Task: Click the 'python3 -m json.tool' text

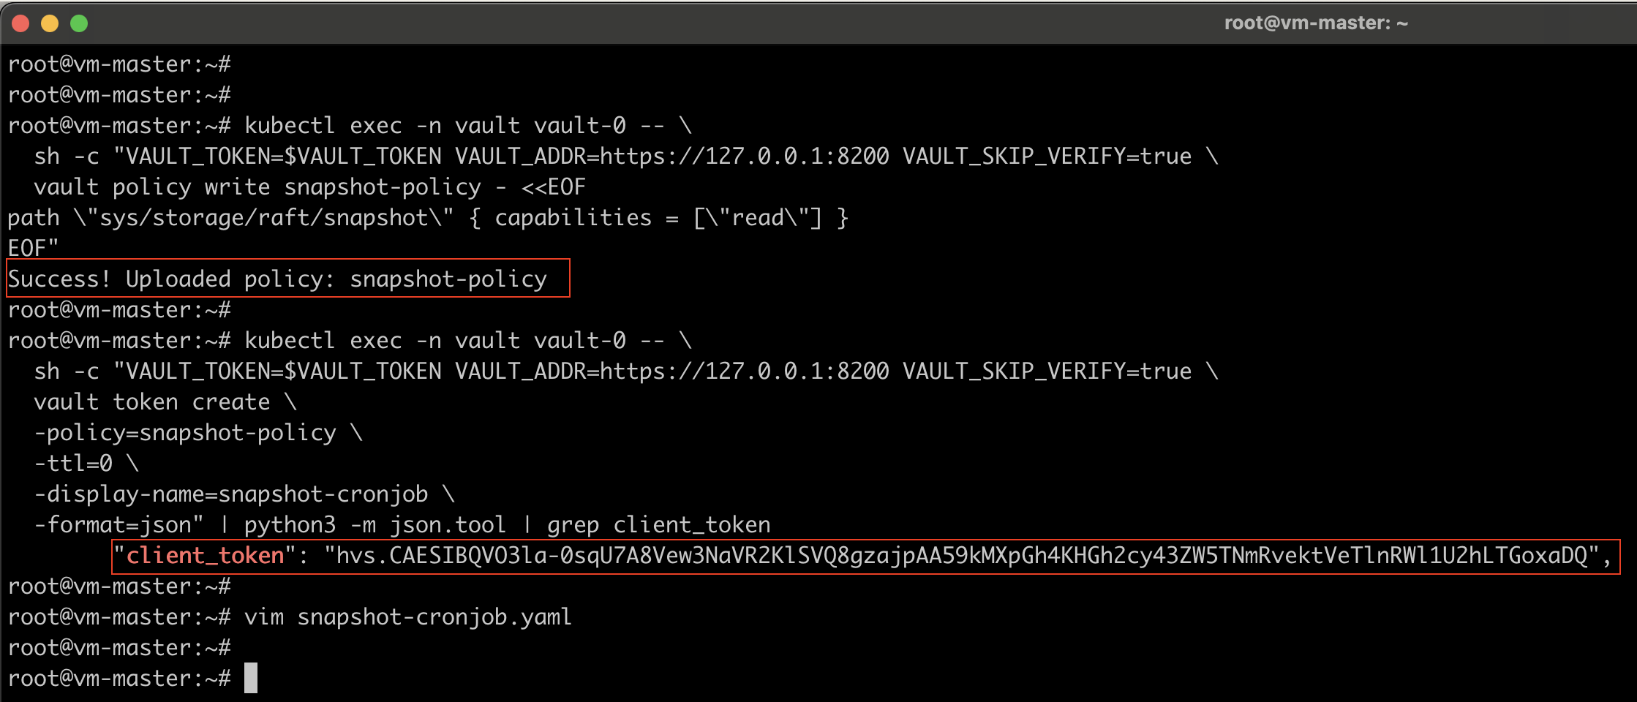Action: point(375,525)
